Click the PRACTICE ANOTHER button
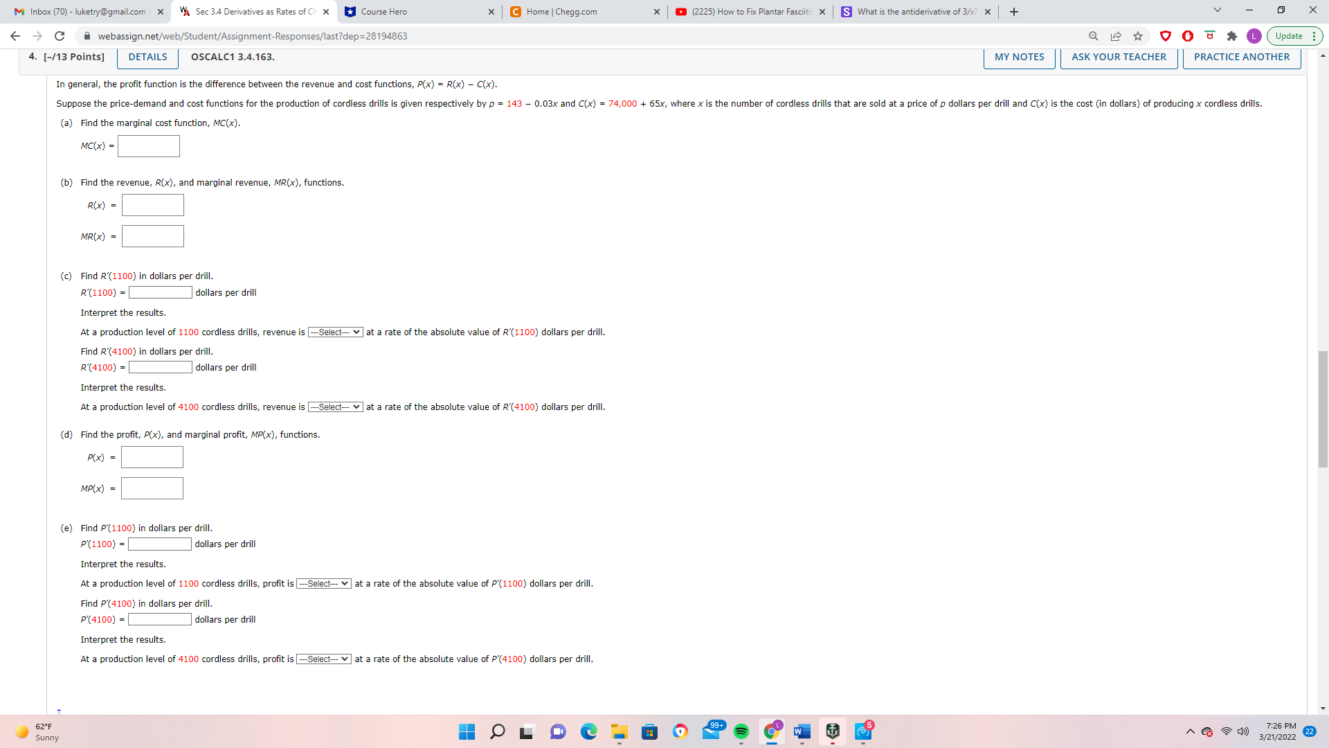Image resolution: width=1329 pixels, height=748 pixels. click(x=1241, y=57)
